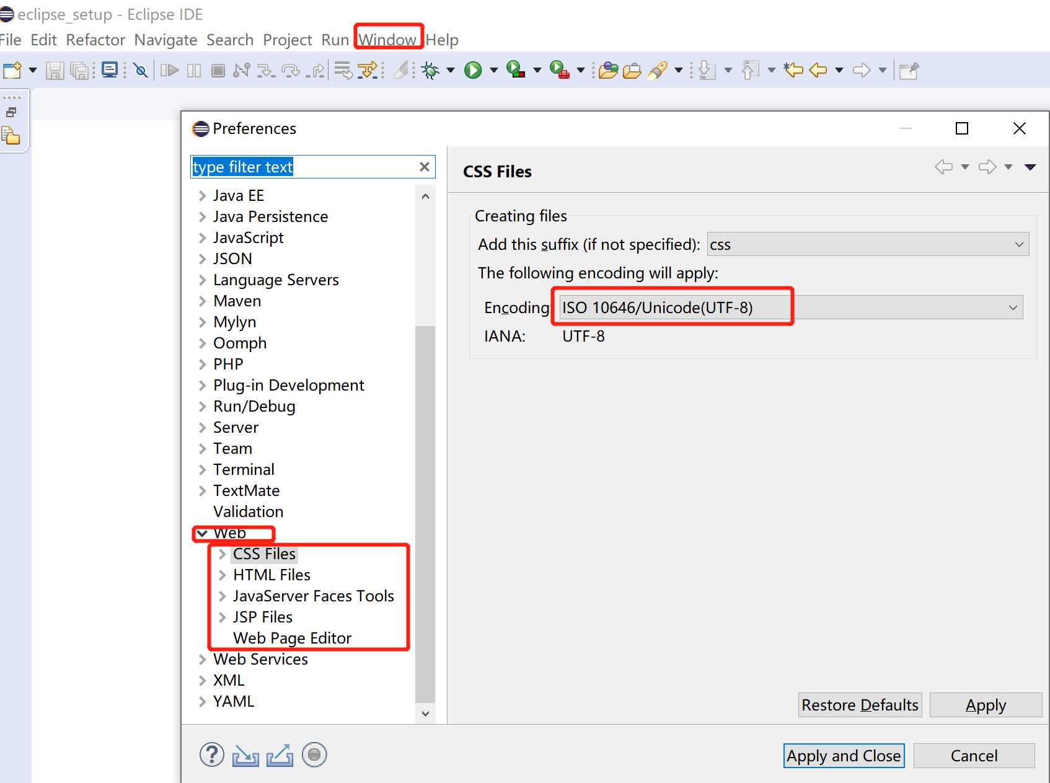Click the Restore Defaults button
The width and height of the screenshot is (1050, 783).
[860, 705]
